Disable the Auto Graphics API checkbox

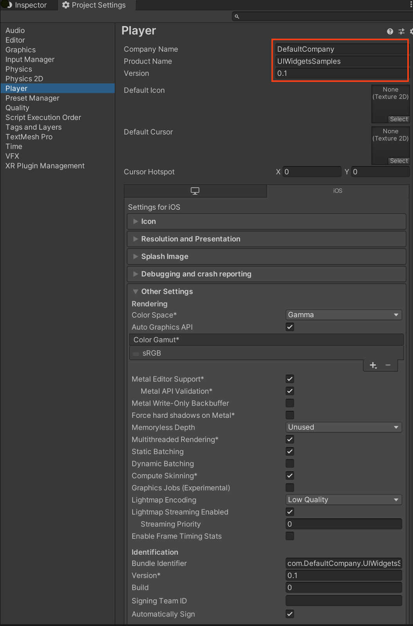pos(290,327)
